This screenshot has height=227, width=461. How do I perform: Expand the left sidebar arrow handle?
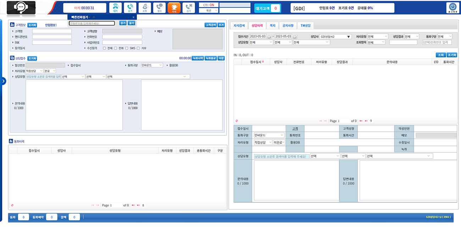[x=3, y=81]
